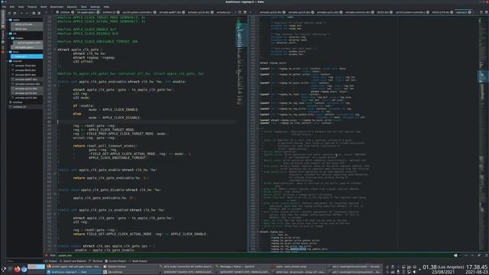Open the Edit menu

pyautogui.click(x=12, y=7)
